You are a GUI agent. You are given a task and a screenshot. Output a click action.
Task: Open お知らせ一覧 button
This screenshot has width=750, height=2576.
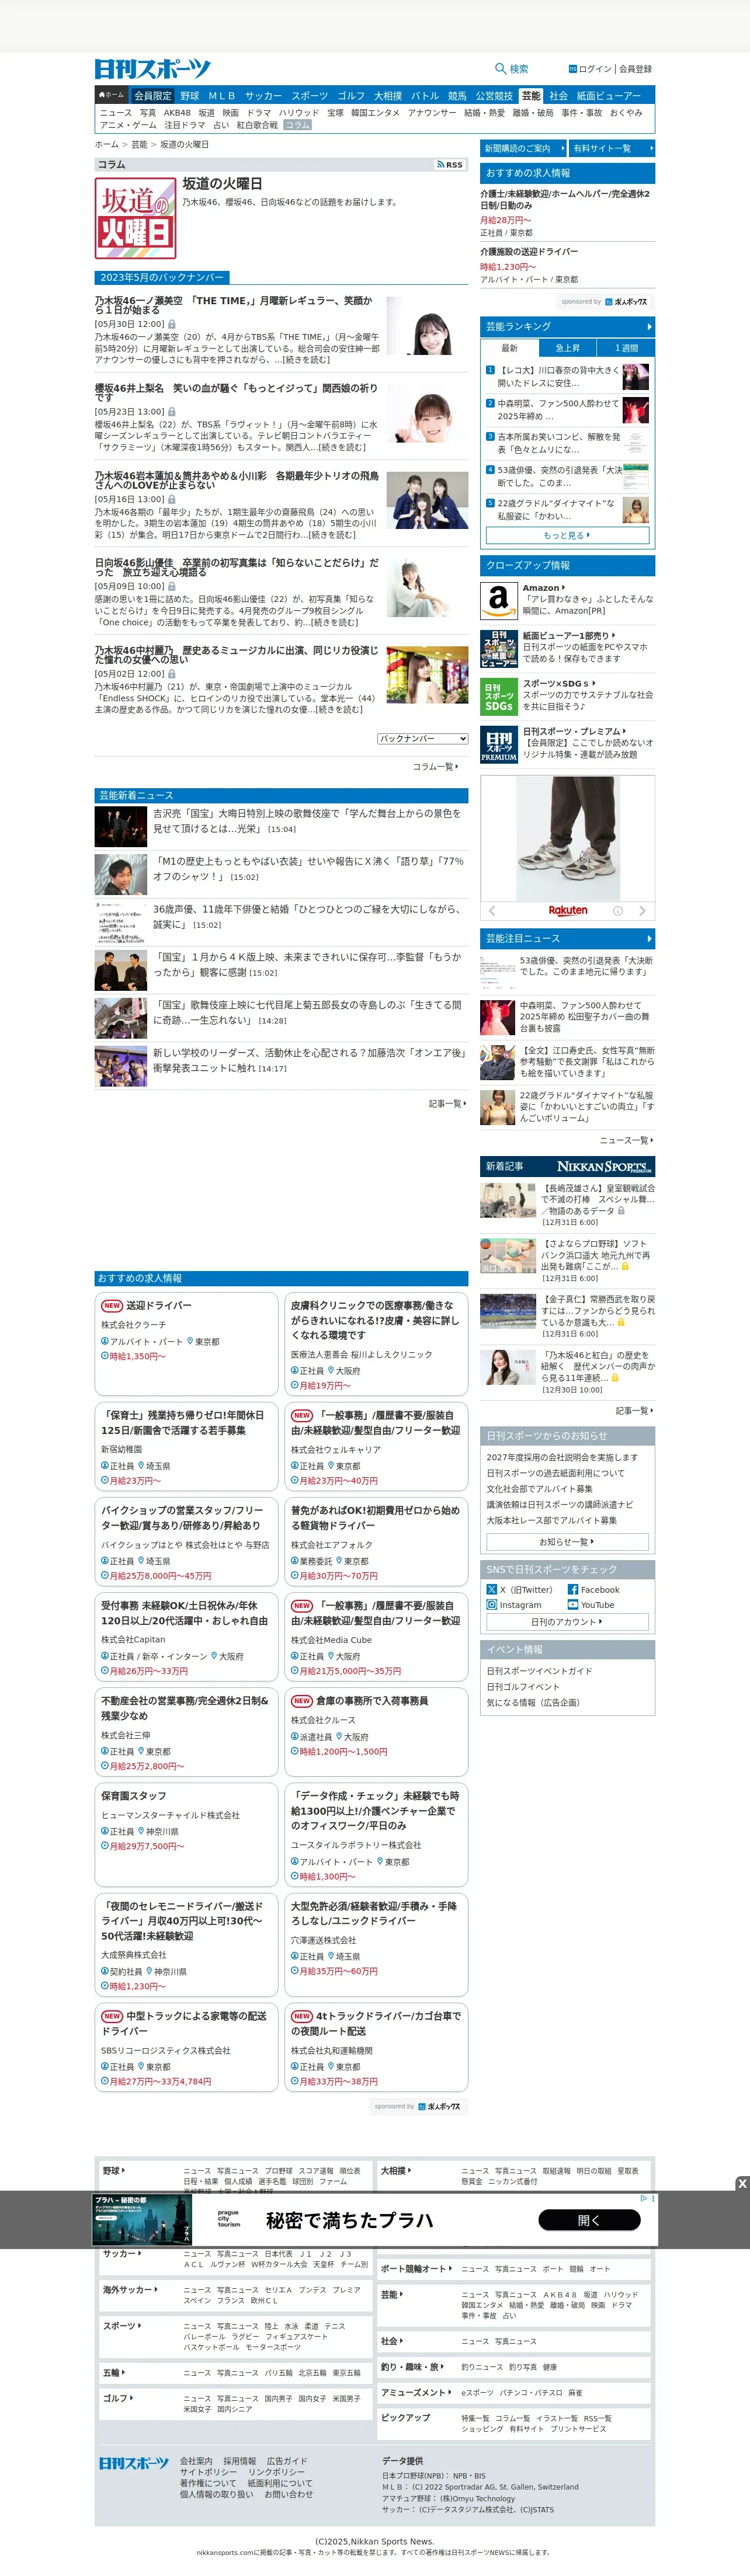(567, 1542)
